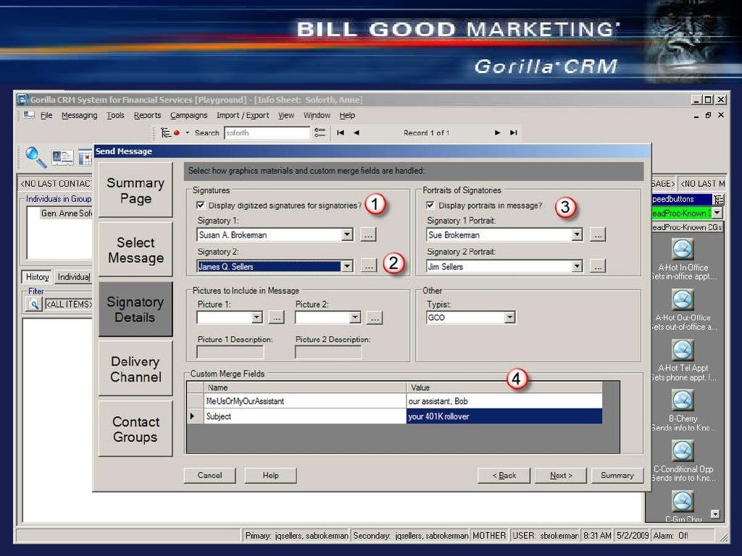
Task: Launch C-Conditional Opp speedbutton icon
Action: pos(683,452)
